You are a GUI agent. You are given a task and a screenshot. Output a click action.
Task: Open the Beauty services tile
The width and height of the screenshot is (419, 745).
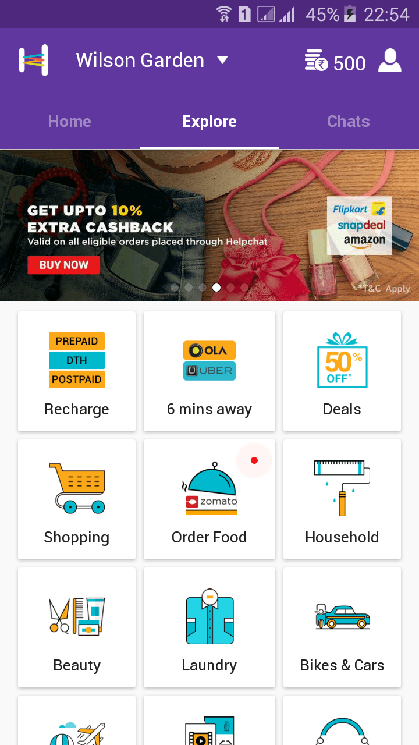77,627
